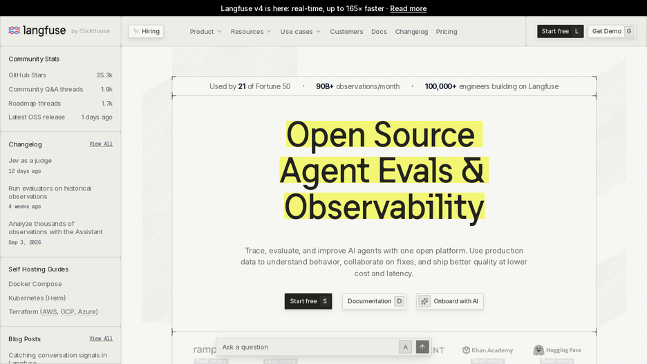Viewport: 647px width, 364px height.
Task: Click the Community Stats heading
Action: click(x=34, y=59)
